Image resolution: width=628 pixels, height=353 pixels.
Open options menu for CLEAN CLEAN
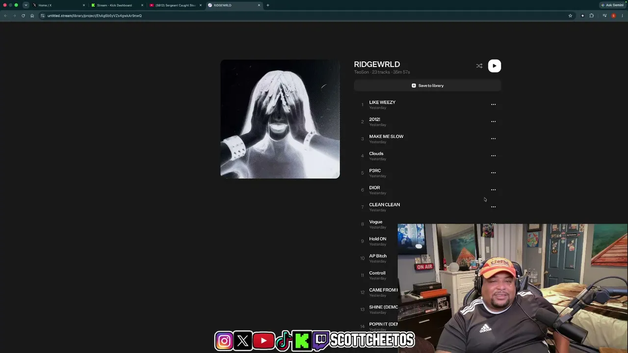click(x=493, y=207)
